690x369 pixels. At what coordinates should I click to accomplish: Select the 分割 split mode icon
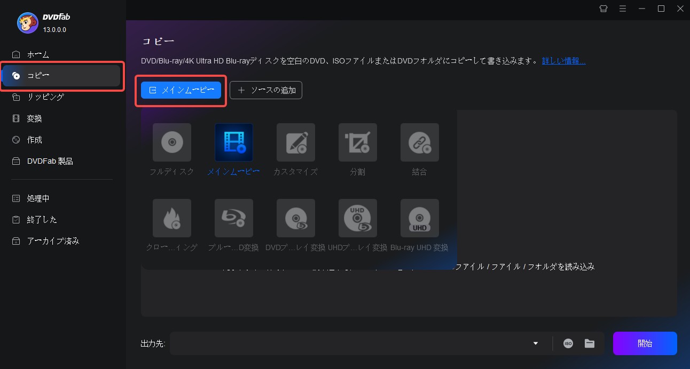click(357, 142)
